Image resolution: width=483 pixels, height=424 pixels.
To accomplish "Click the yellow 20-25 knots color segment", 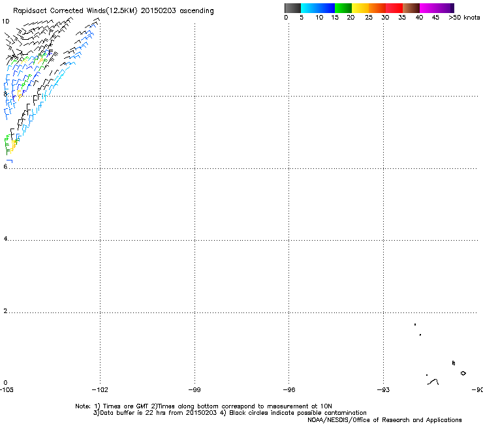I will click(x=360, y=8).
